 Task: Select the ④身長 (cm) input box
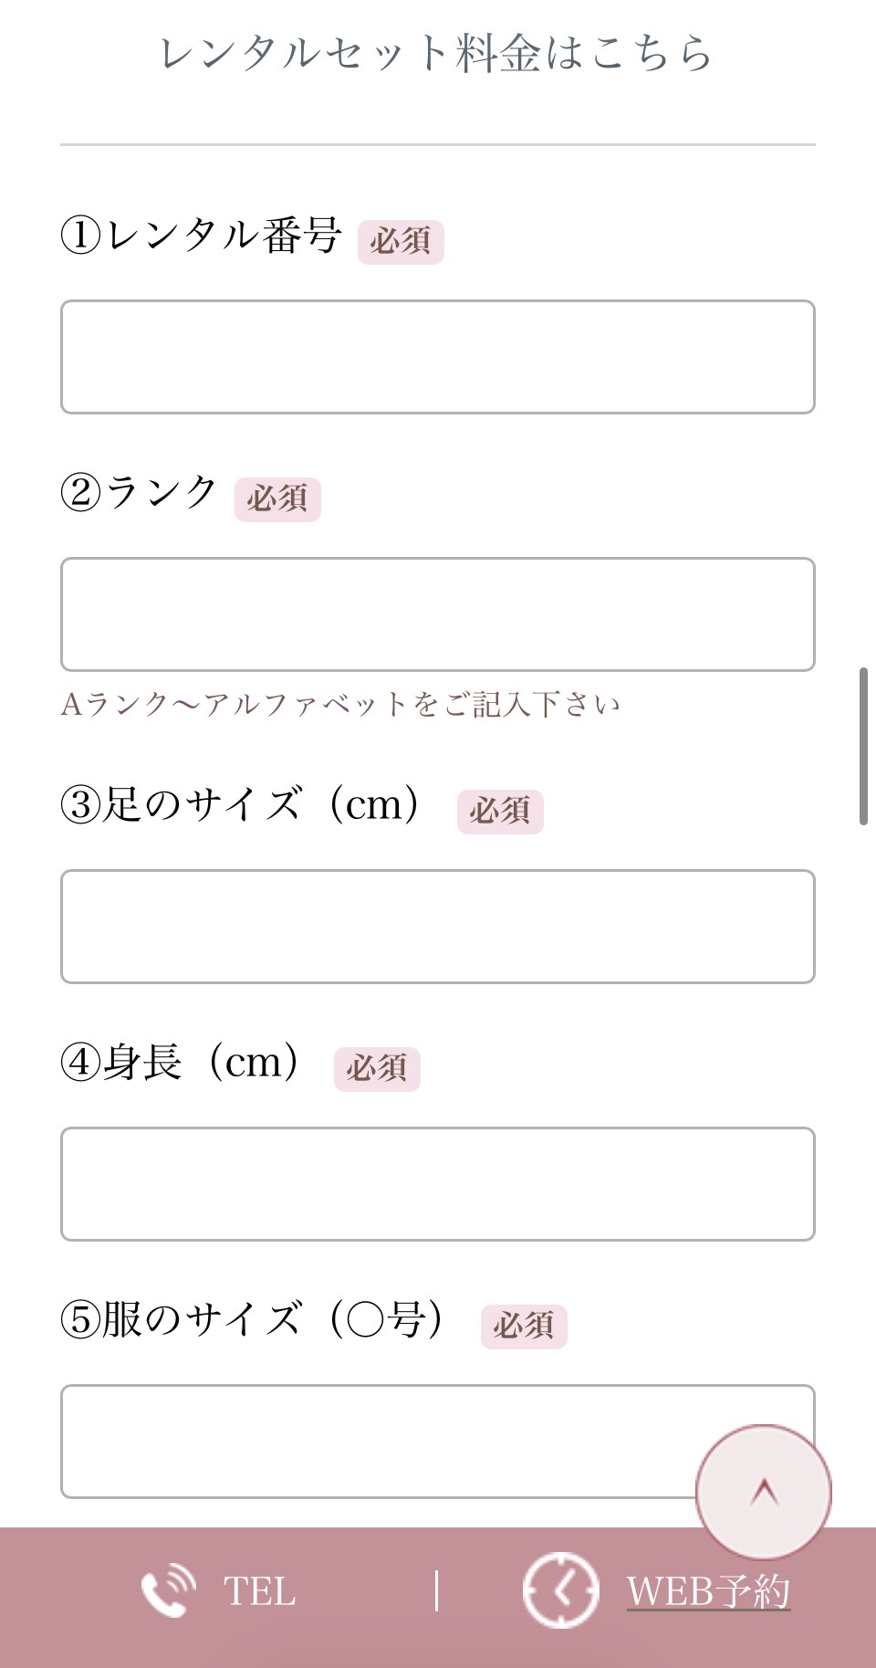point(437,1184)
